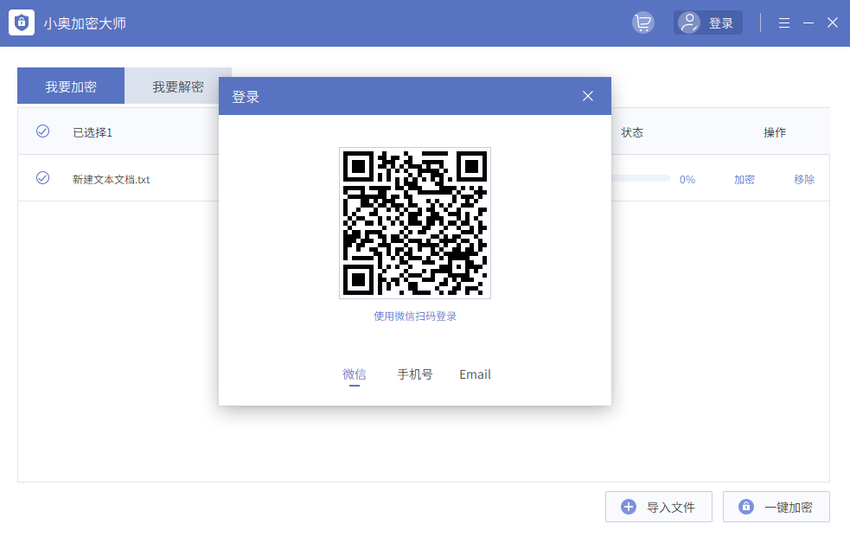Open the hamburger menu icon
Viewport: 850px width, 537px height.
pos(784,23)
